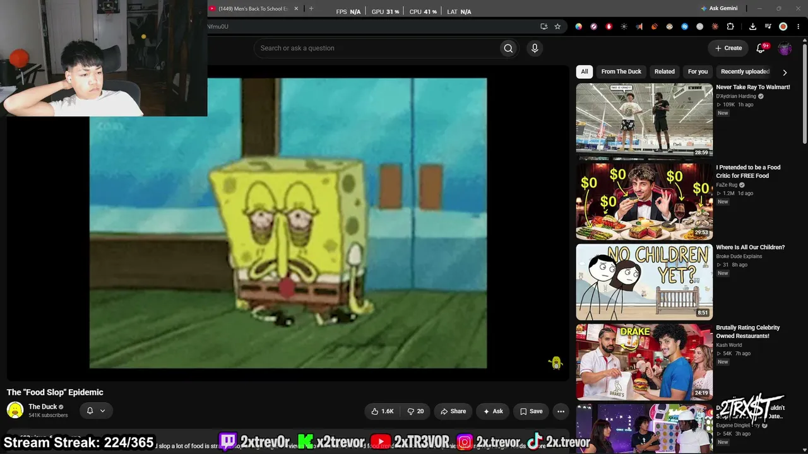The image size is (808, 454).
Task: Click the install app icon in address bar
Action: click(544, 26)
